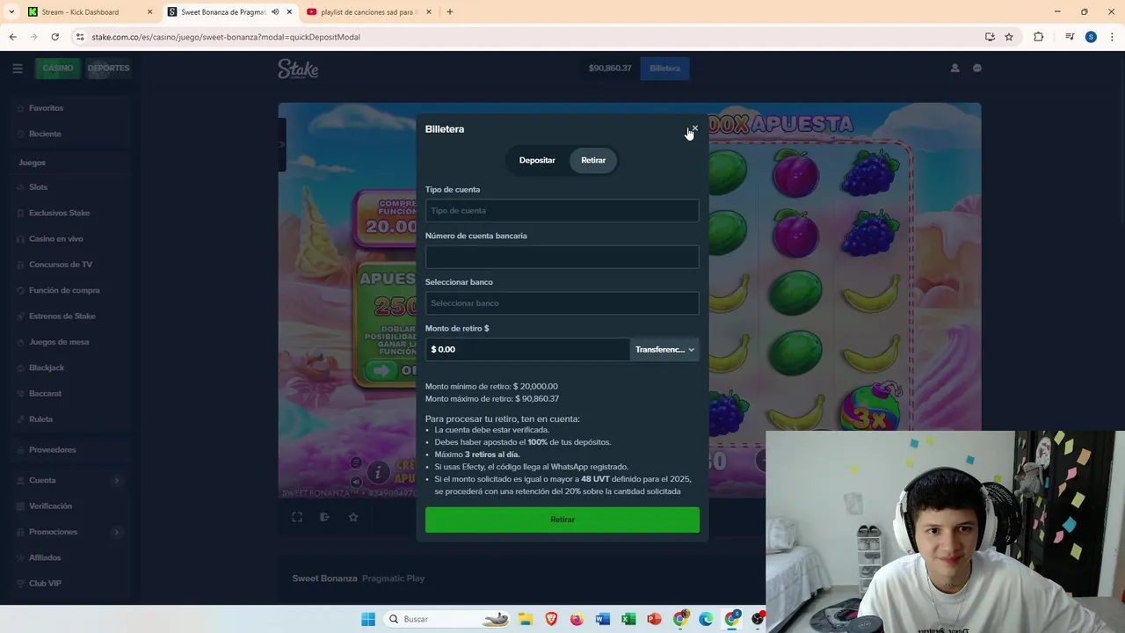
Task: Open the media control icon in toolbar
Action: click(1069, 37)
